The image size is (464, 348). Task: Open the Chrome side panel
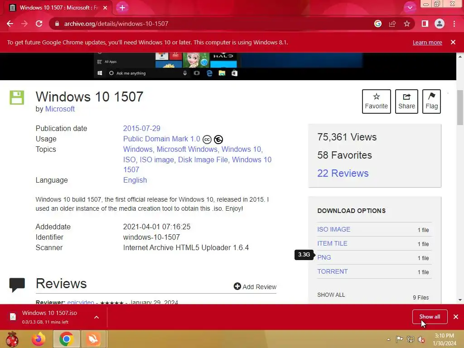tap(425, 24)
